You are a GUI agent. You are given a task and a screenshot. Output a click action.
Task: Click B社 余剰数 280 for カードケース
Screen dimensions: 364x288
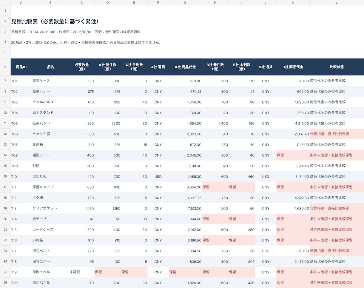click(242, 230)
